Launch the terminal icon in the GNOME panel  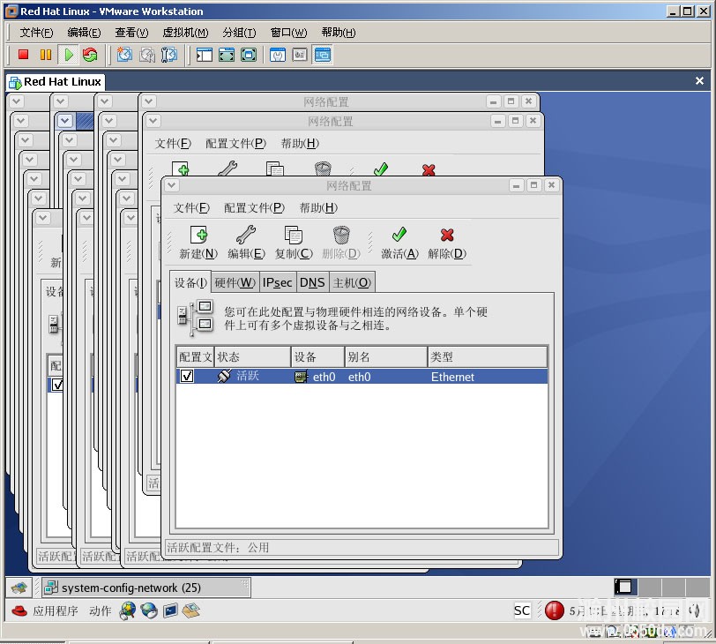pos(170,610)
